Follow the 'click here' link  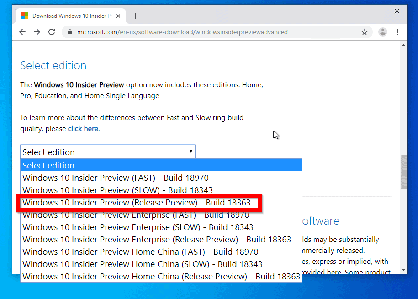[x=83, y=129]
